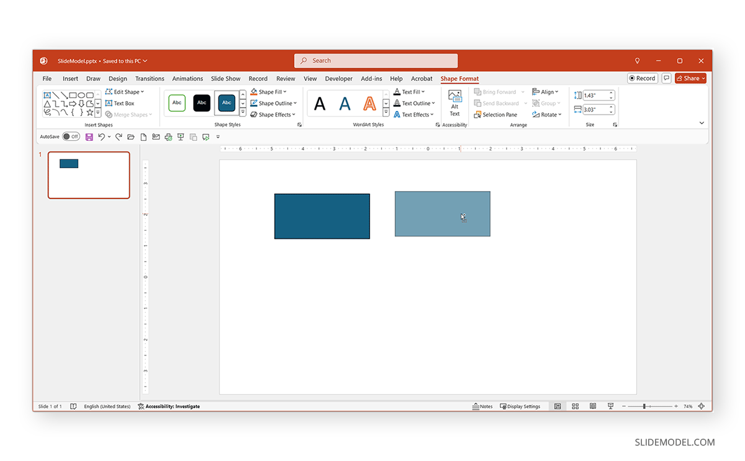Click the Share button
The width and height of the screenshot is (745, 461).
(690, 78)
